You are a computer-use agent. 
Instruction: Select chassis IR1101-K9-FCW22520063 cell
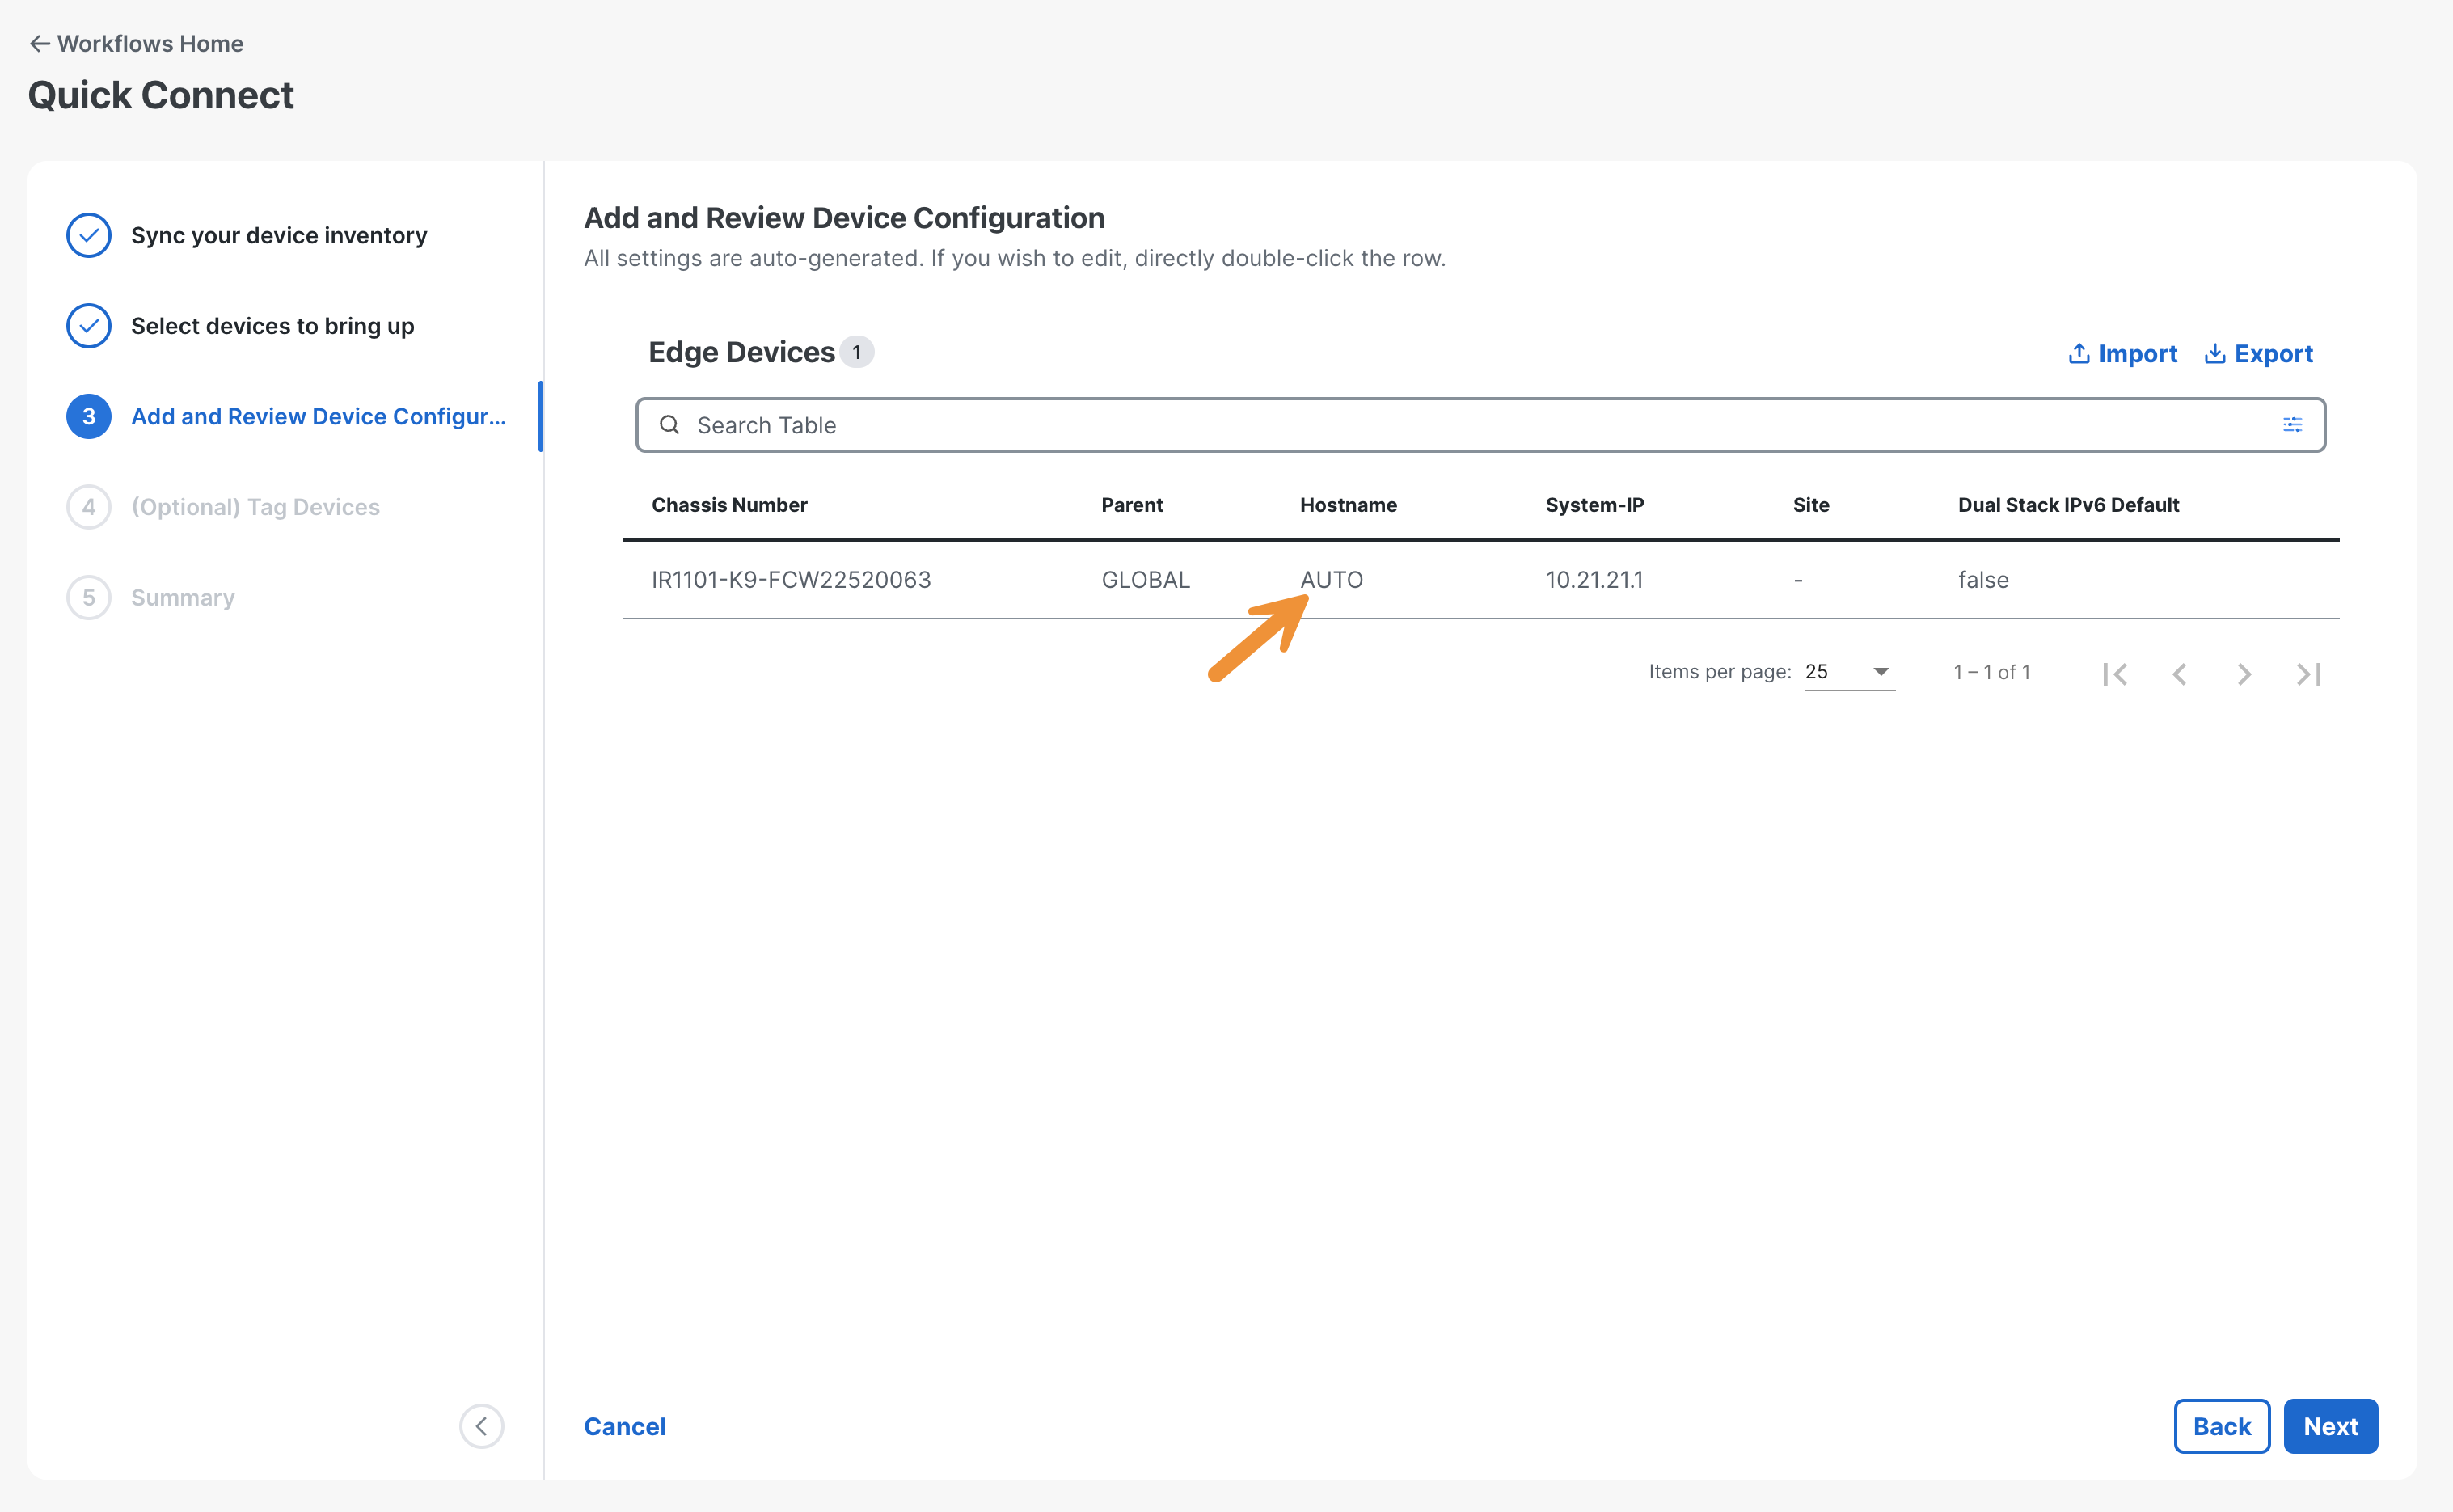click(x=791, y=580)
